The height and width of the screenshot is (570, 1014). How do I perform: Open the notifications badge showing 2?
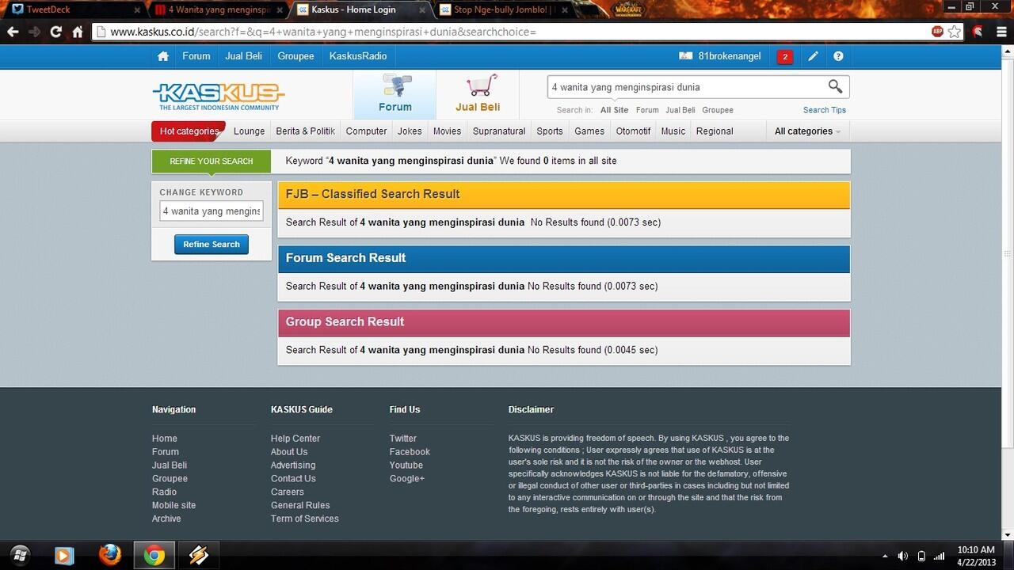[785, 56]
